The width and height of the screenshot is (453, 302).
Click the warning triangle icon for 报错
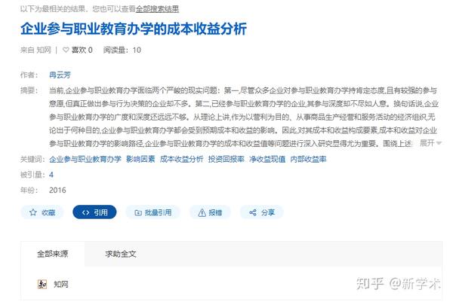pos(202,212)
